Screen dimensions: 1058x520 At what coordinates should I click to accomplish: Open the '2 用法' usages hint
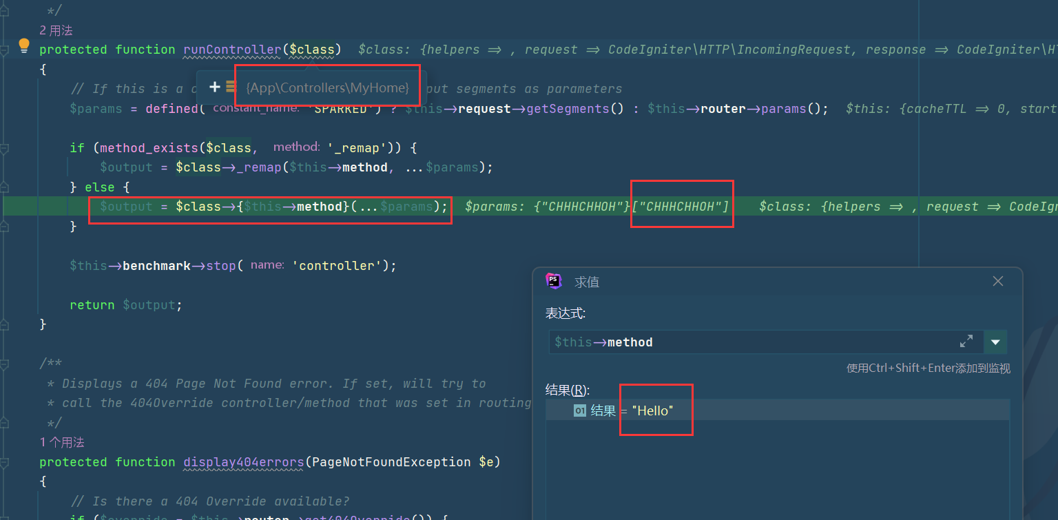tap(56, 30)
